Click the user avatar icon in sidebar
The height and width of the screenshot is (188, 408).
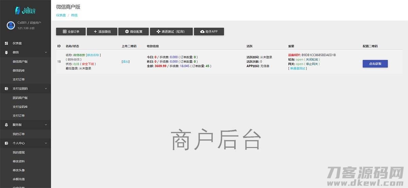tap(11, 25)
